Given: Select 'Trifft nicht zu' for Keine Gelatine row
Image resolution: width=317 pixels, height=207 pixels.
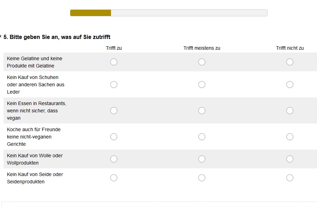Looking at the screenshot, I should (x=290, y=62).
